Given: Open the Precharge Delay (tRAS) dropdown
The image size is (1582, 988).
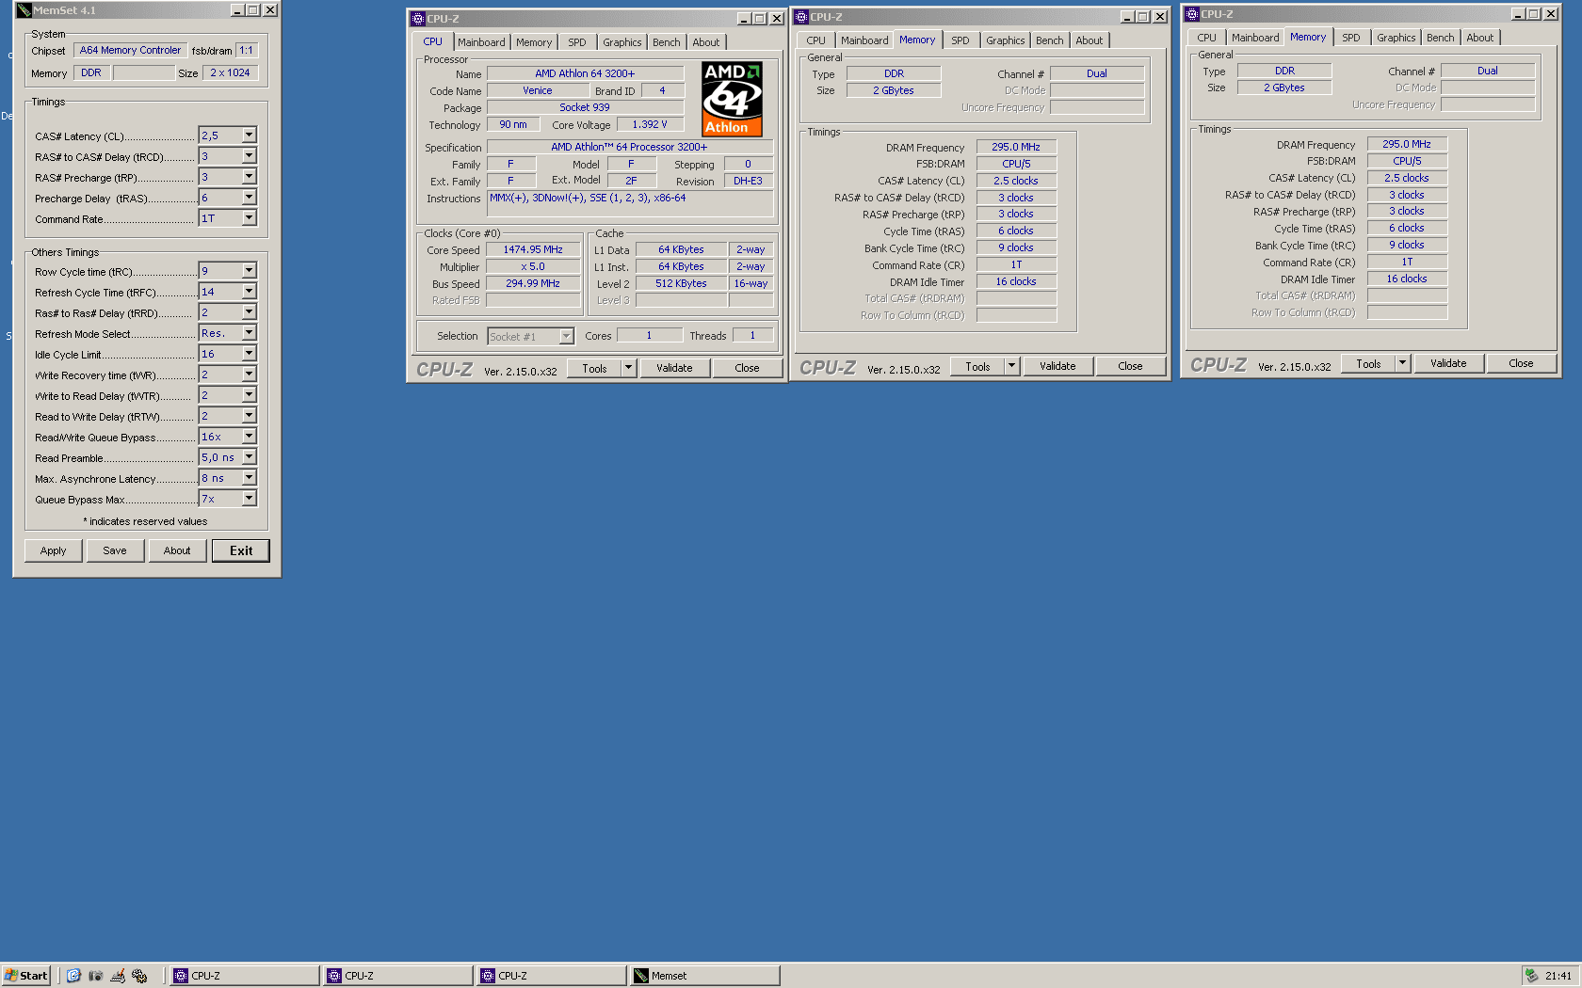Looking at the screenshot, I should click(250, 198).
